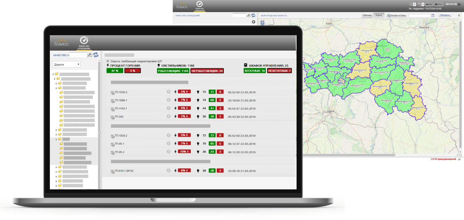The image size is (464, 220).
Task: Click search magnifier icon in laptop window
Action: 89,55
